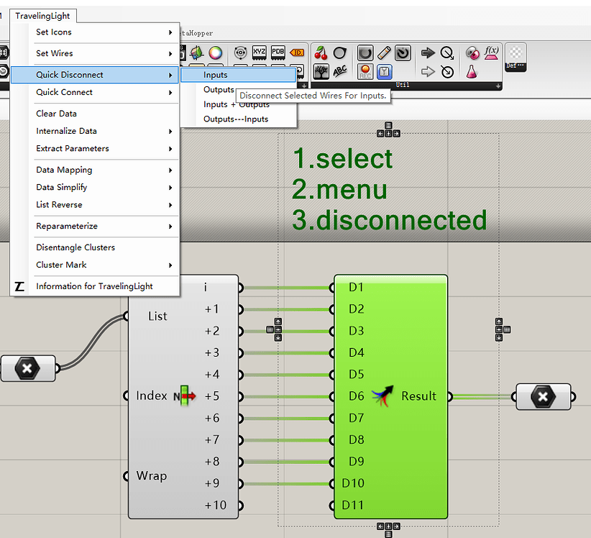
Task: Select the XYZ point toolbar icon
Action: (x=258, y=53)
